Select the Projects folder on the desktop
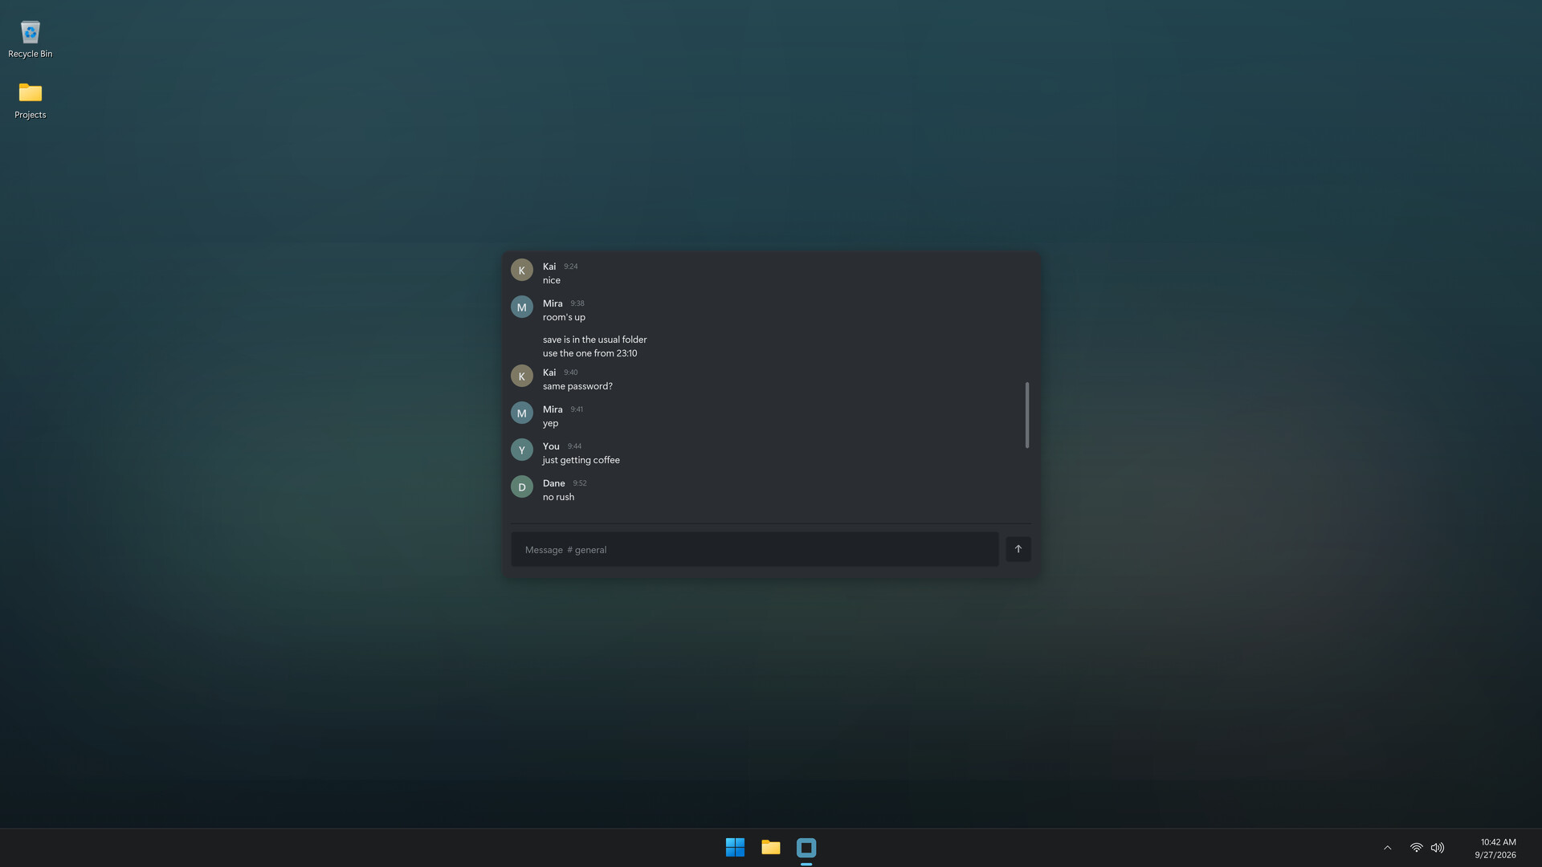The image size is (1542, 867). point(30,100)
